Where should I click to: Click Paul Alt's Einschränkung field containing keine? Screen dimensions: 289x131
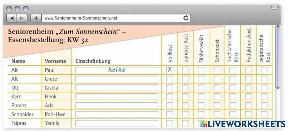click(117, 70)
